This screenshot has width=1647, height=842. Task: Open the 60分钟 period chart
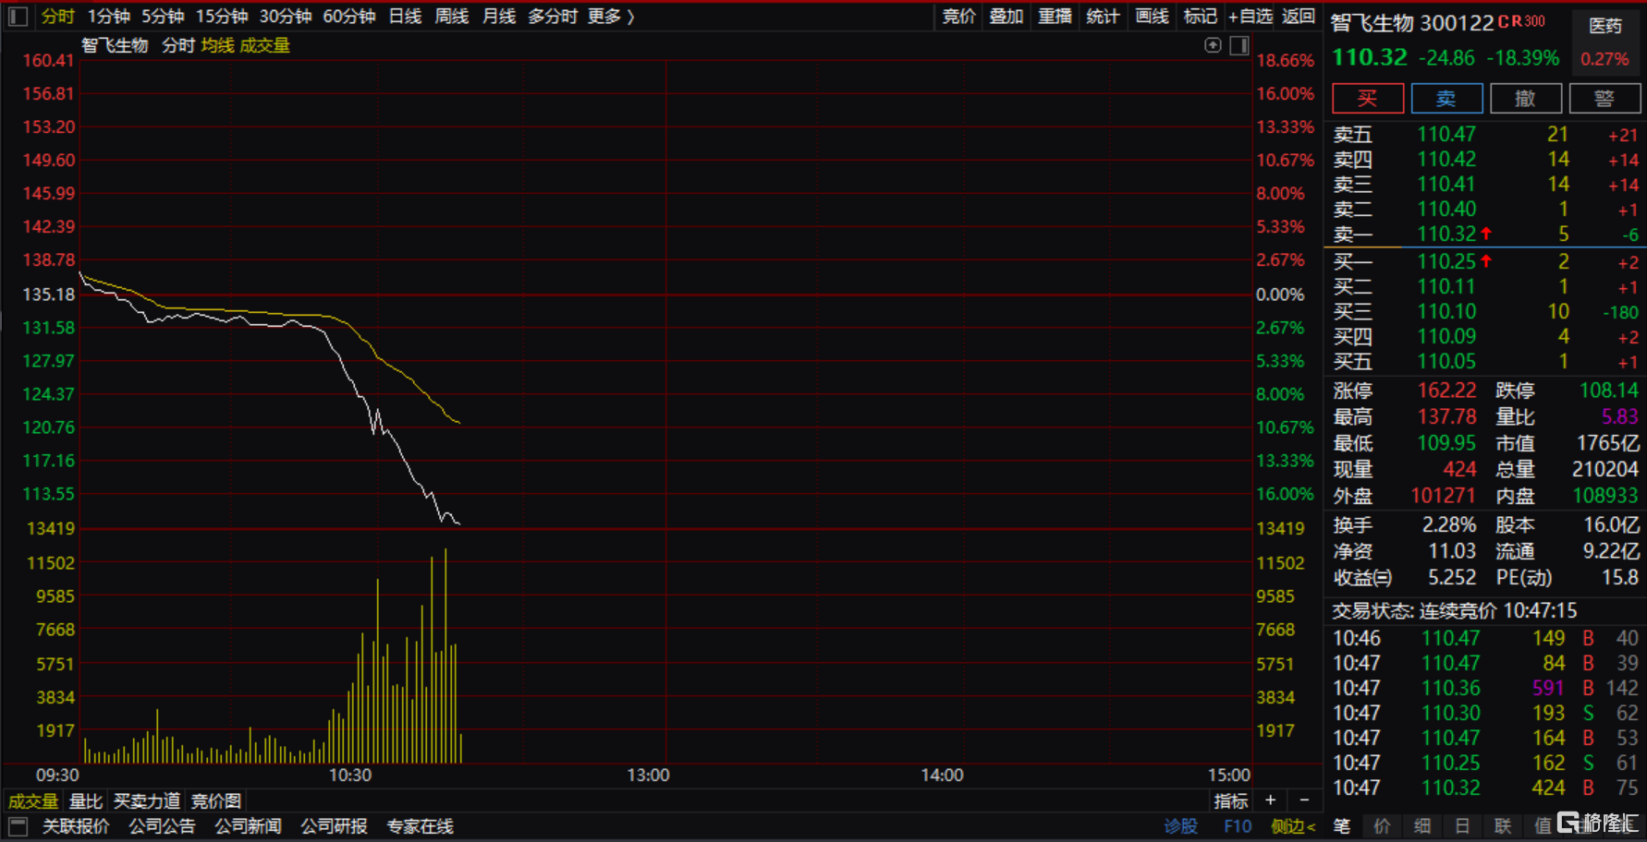coord(349,17)
